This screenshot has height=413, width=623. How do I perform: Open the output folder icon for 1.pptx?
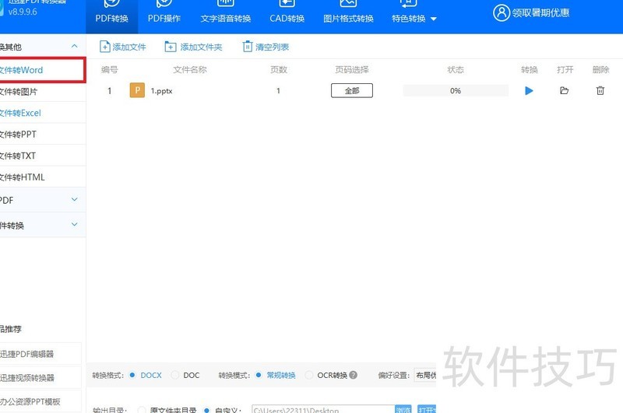click(x=564, y=91)
